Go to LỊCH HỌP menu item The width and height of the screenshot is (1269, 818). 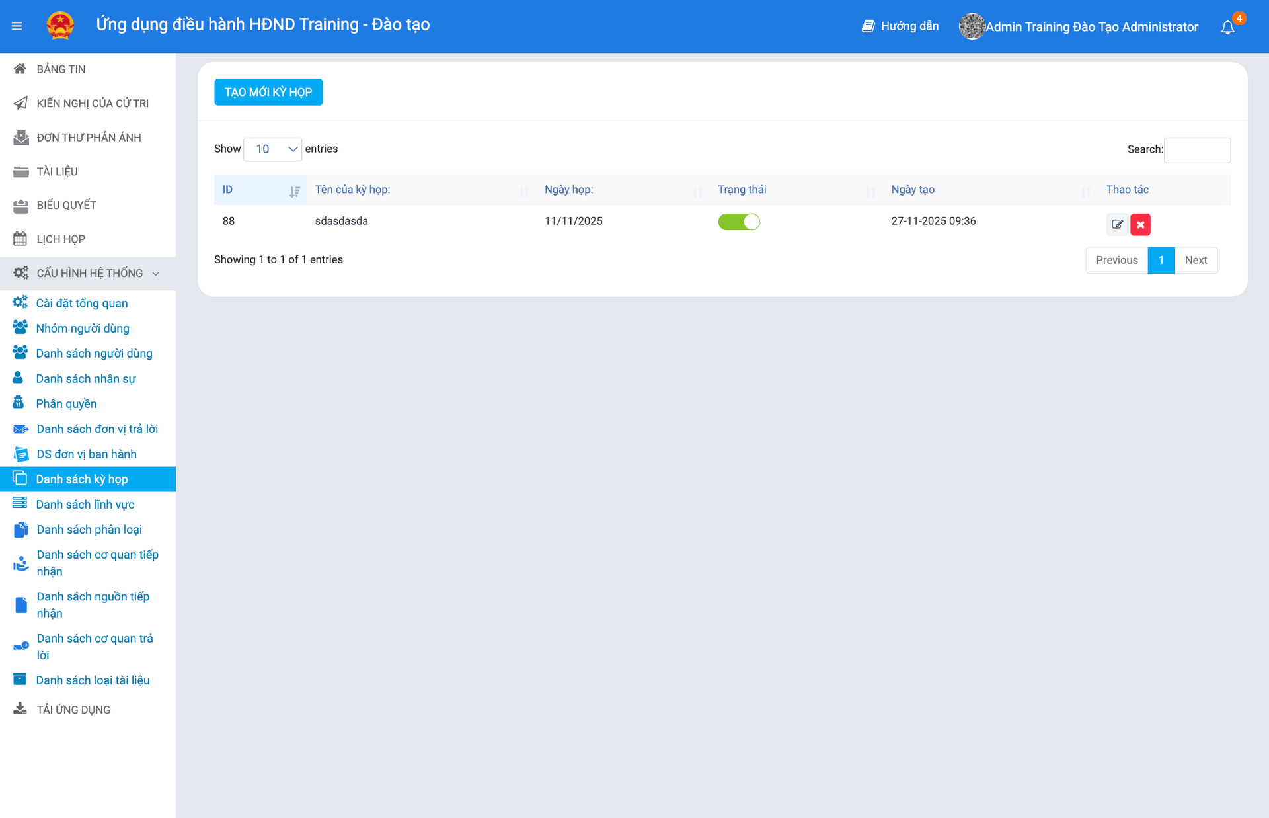click(x=61, y=239)
